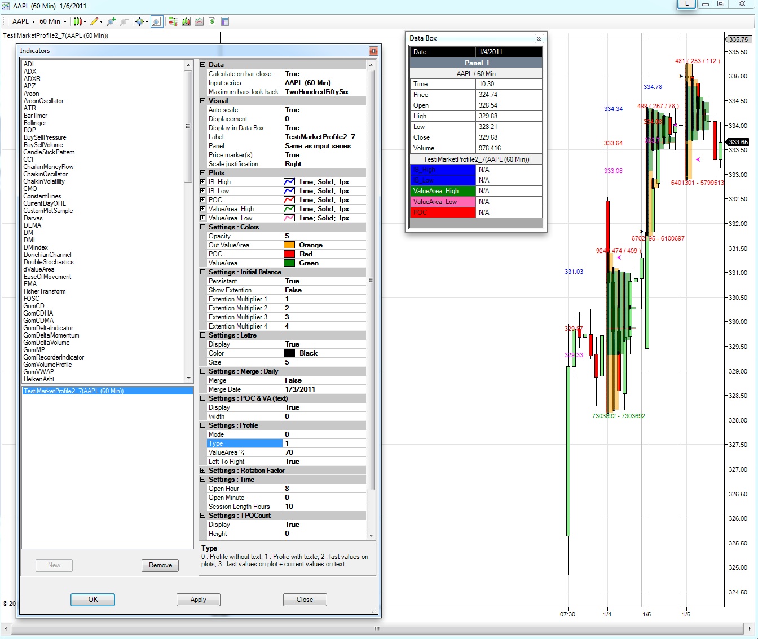Collapse Settings : Initial Balance section
This screenshot has width=758, height=639.
click(x=203, y=272)
